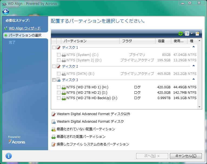This screenshot has height=164, width=207.
Task: Close the WD Align window
Action: 199,3
